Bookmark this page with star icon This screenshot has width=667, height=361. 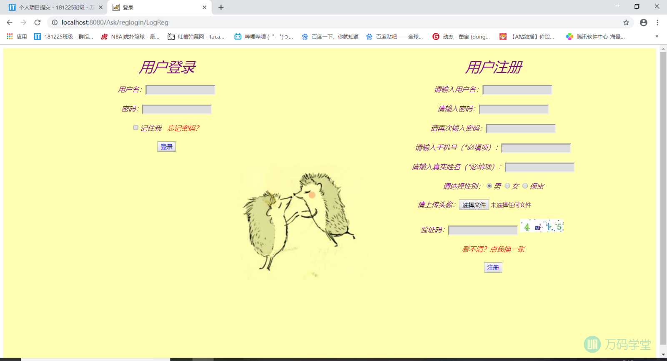(626, 23)
